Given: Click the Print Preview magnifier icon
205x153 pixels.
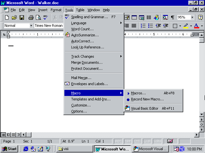Looking at the screenshot, I should (38, 17).
